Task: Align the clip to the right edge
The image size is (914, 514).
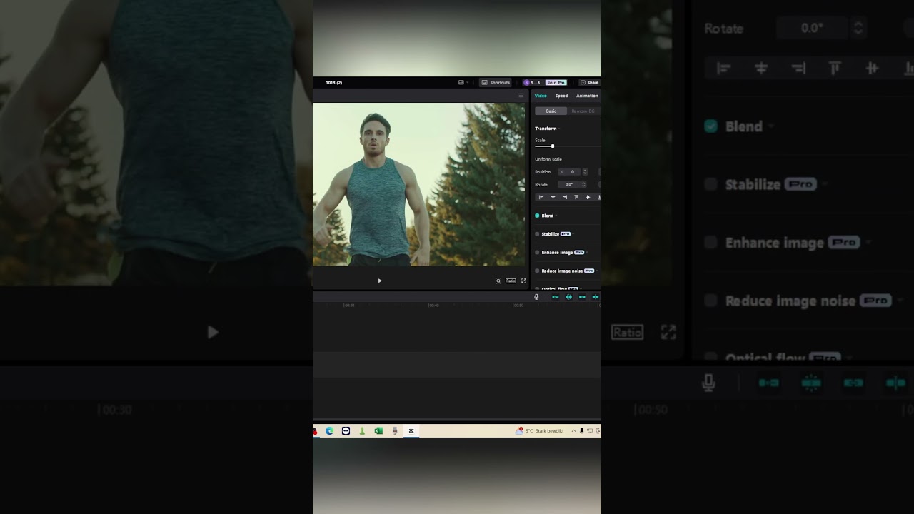Action: point(565,197)
